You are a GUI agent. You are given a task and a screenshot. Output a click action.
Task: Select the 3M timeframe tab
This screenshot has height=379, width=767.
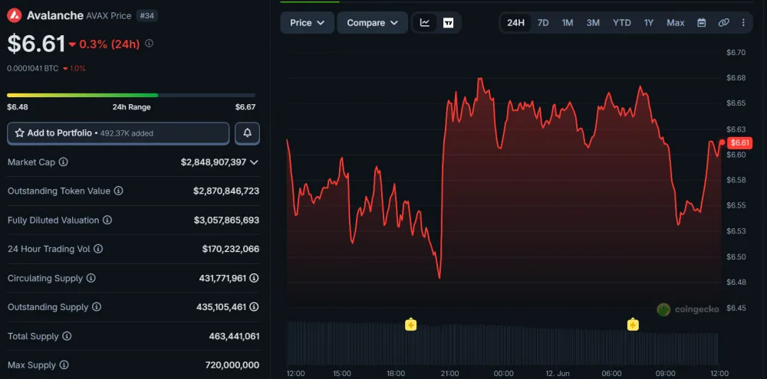pyautogui.click(x=593, y=23)
